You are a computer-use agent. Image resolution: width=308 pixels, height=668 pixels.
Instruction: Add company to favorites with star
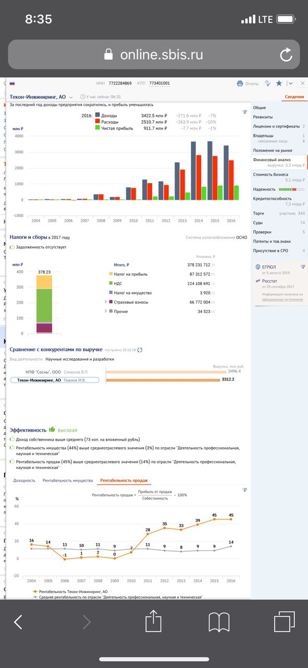[x=279, y=83]
